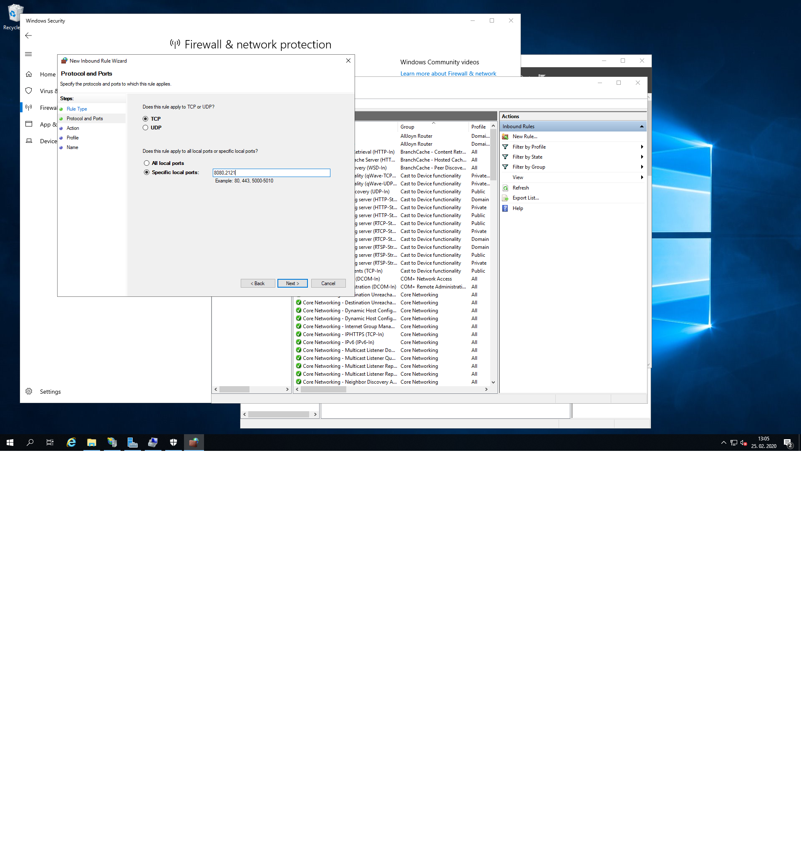Image resolution: width=801 pixels, height=855 pixels.
Task: Click the New Rule icon in Actions
Action: 505,137
